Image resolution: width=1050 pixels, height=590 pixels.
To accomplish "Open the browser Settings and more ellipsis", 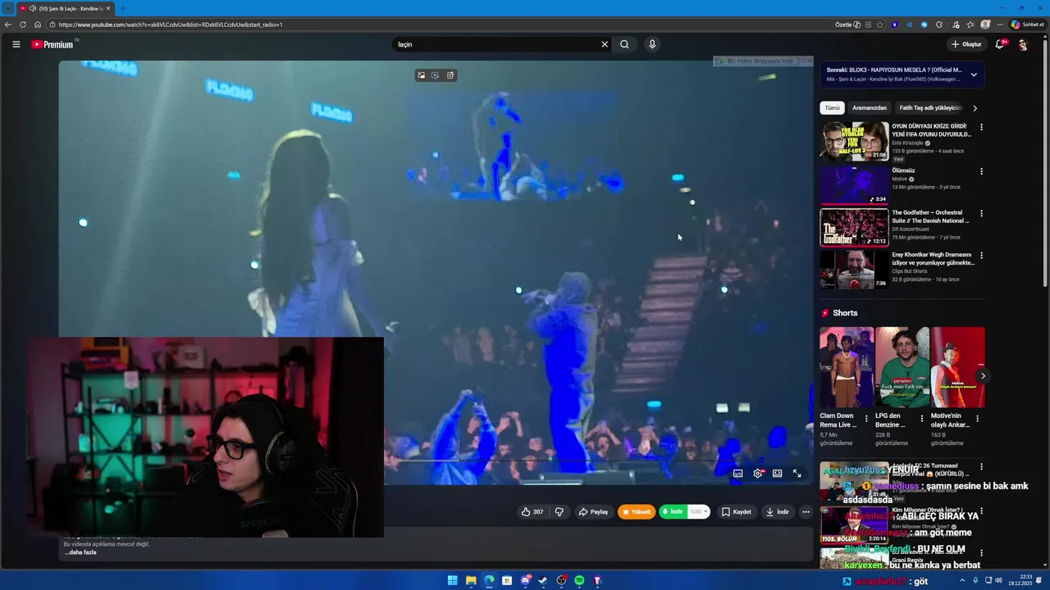I will coord(999,25).
